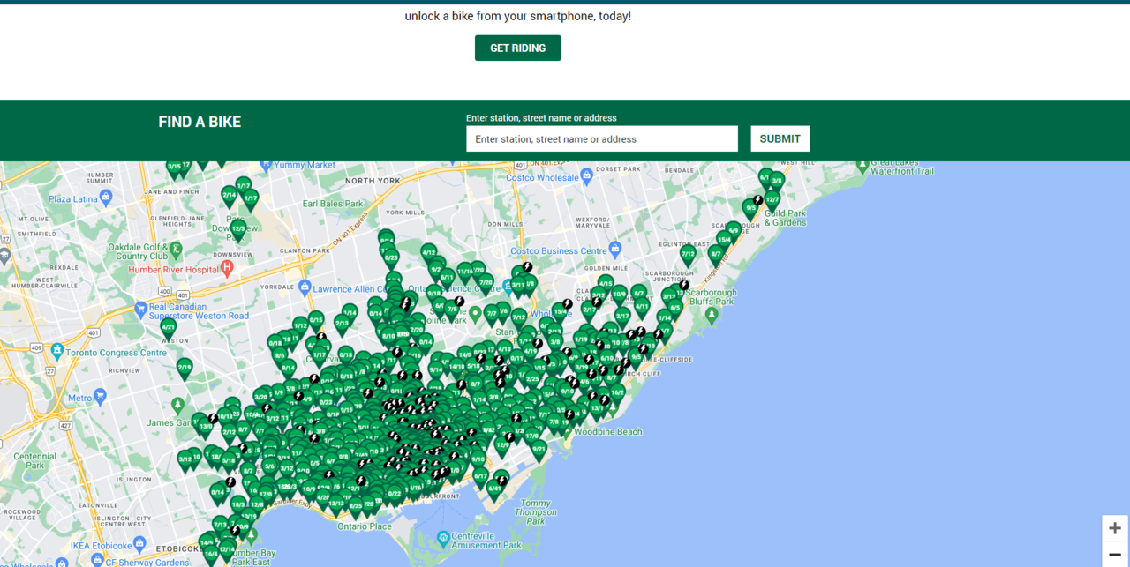Select the Toronto Congress Centre map pin
The image size is (1130, 567).
[57, 350]
